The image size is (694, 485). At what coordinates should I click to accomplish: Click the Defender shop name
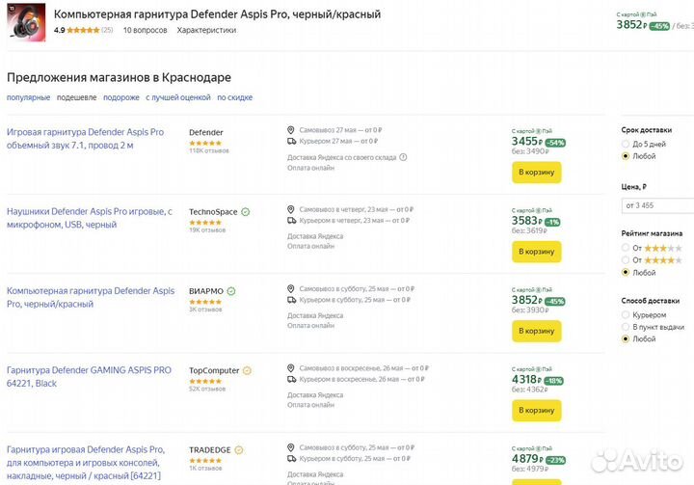click(x=206, y=132)
